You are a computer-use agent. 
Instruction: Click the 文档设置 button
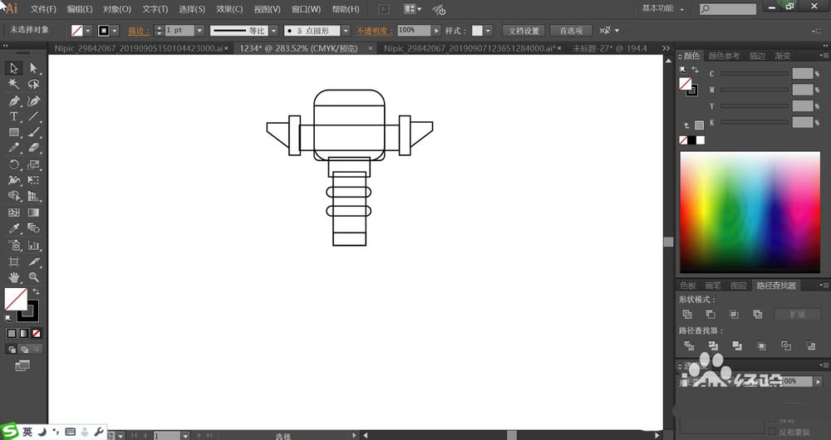click(524, 31)
